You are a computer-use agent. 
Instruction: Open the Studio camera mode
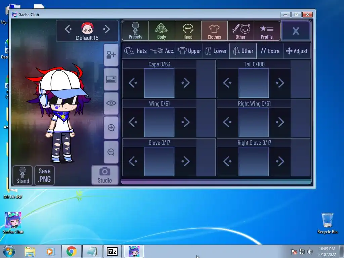click(x=105, y=175)
